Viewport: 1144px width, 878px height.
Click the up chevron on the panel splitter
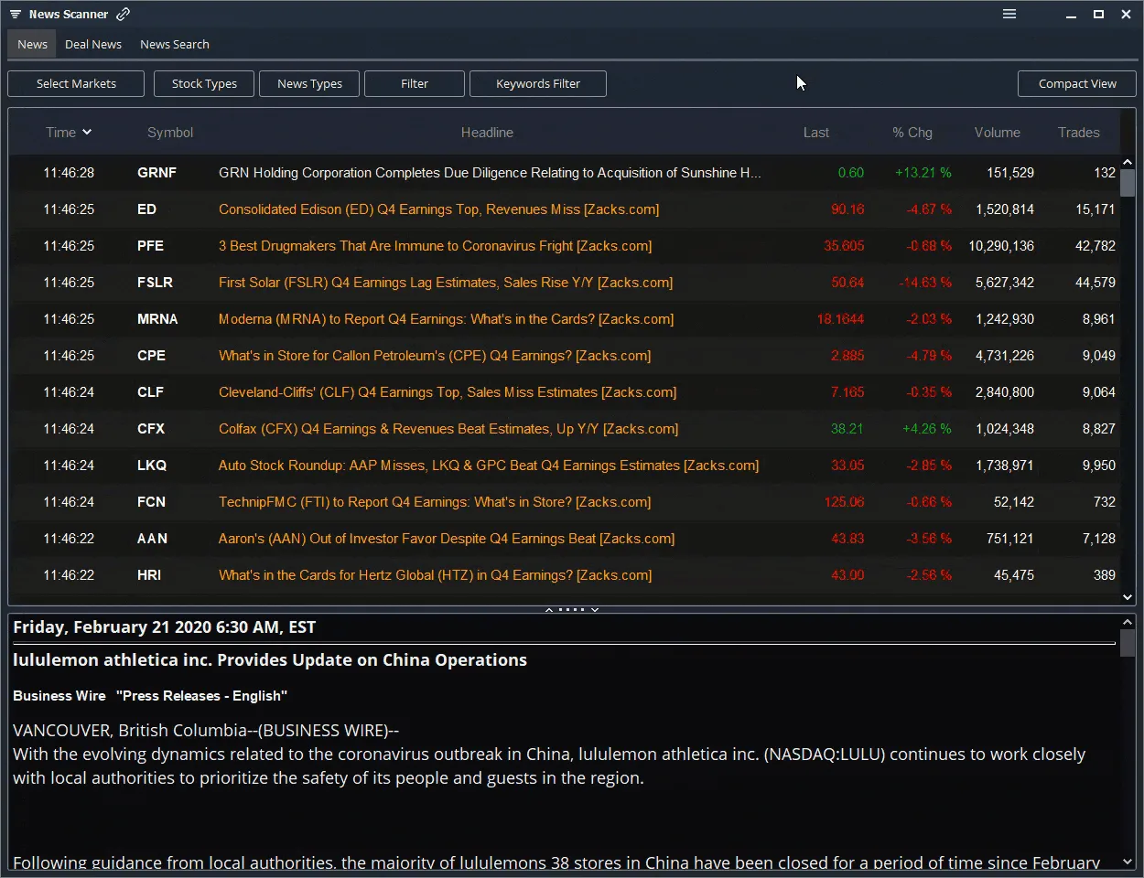[549, 609]
